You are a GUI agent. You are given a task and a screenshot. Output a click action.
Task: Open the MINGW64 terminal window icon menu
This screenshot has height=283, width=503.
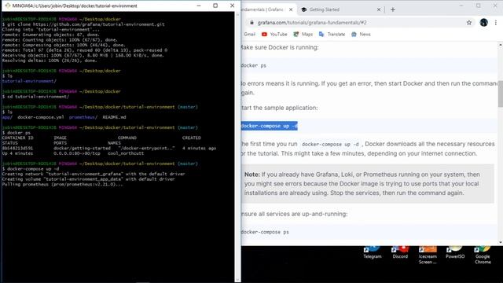tap(7, 6)
